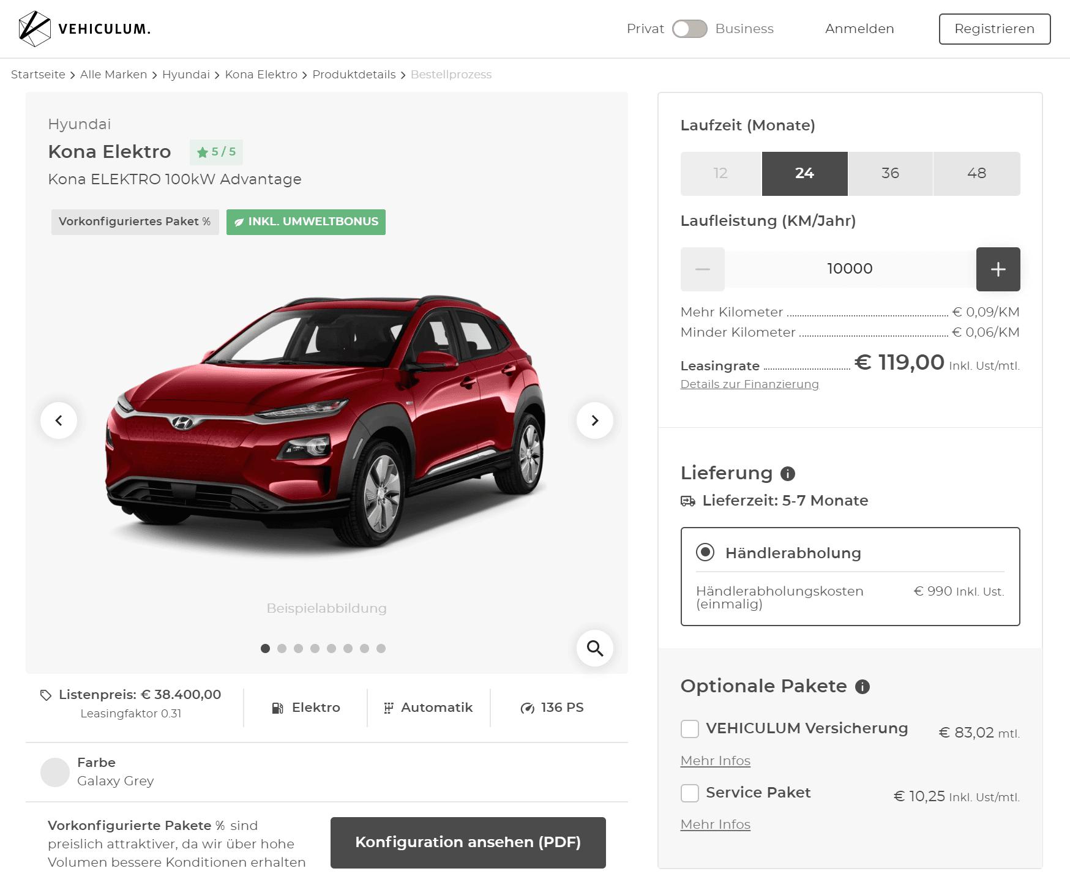The height and width of the screenshot is (882, 1070).
Task: Click the Listenpreis price tag icon
Action: [x=46, y=695]
